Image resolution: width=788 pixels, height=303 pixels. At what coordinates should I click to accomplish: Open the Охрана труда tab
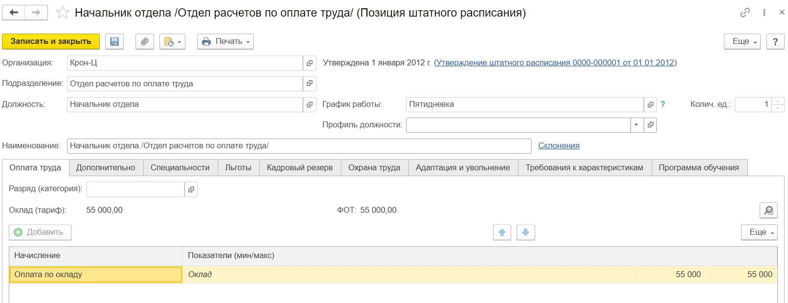coord(374,167)
